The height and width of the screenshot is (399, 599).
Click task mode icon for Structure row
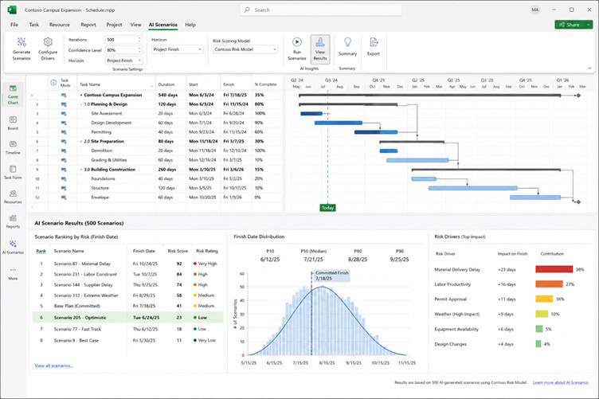tap(64, 188)
